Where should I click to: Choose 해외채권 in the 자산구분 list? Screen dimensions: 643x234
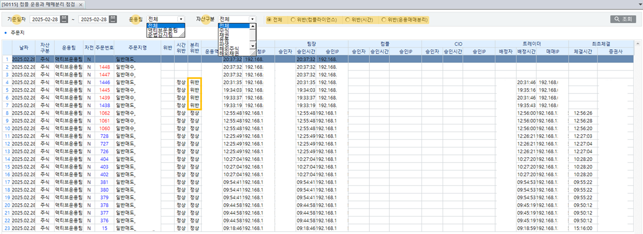click(x=234, y=53)
